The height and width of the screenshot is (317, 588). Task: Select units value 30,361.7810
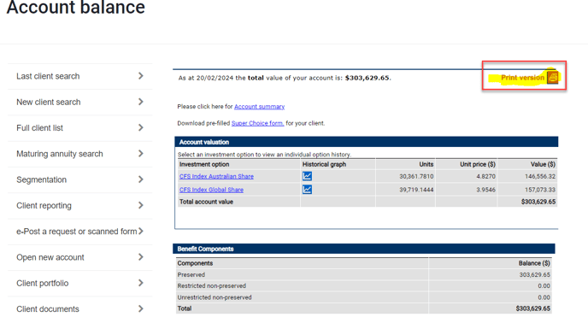tap(416, 176)
